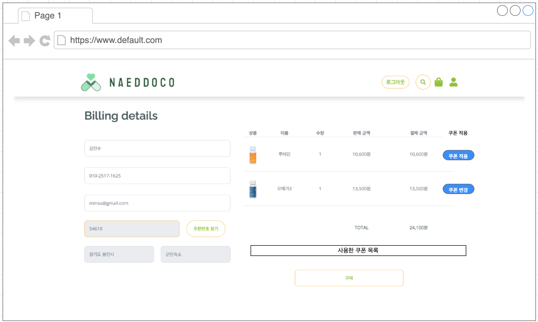Click the 구매 purchase button

[349, 278]
